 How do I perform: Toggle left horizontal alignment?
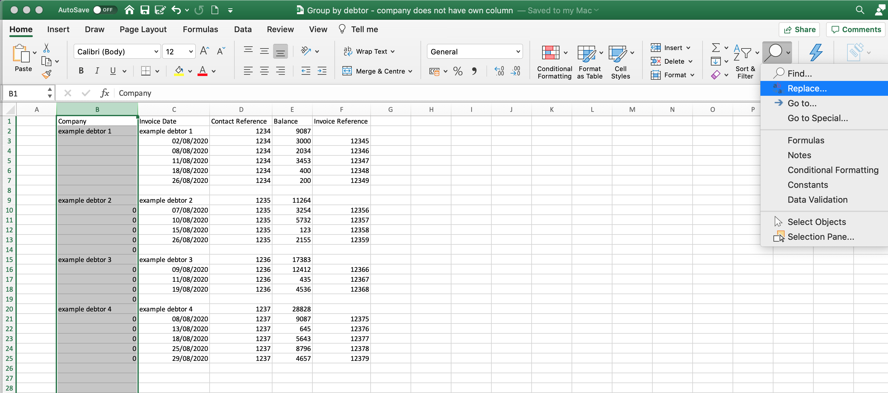[248, 71]
